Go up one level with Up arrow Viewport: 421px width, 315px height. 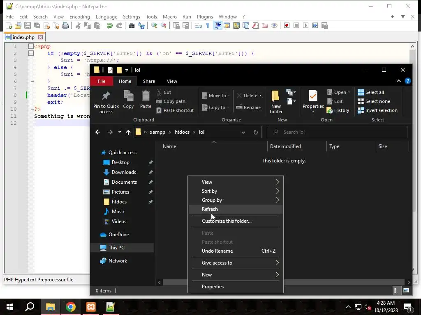pyautogui.click(x=128, y=132)
